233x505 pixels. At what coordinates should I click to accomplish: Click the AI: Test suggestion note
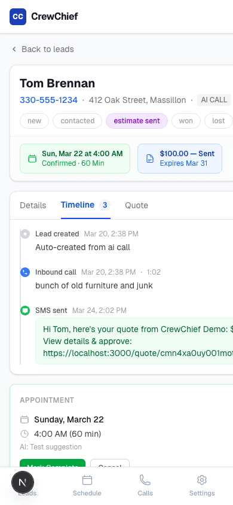pyautogui.click(x=51, y=447)
